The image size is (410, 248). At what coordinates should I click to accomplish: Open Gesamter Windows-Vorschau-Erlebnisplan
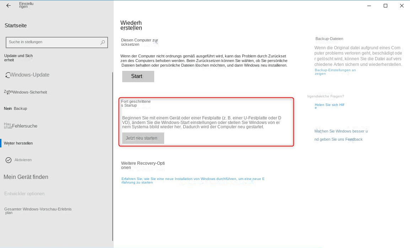click(x=38, y=211)
